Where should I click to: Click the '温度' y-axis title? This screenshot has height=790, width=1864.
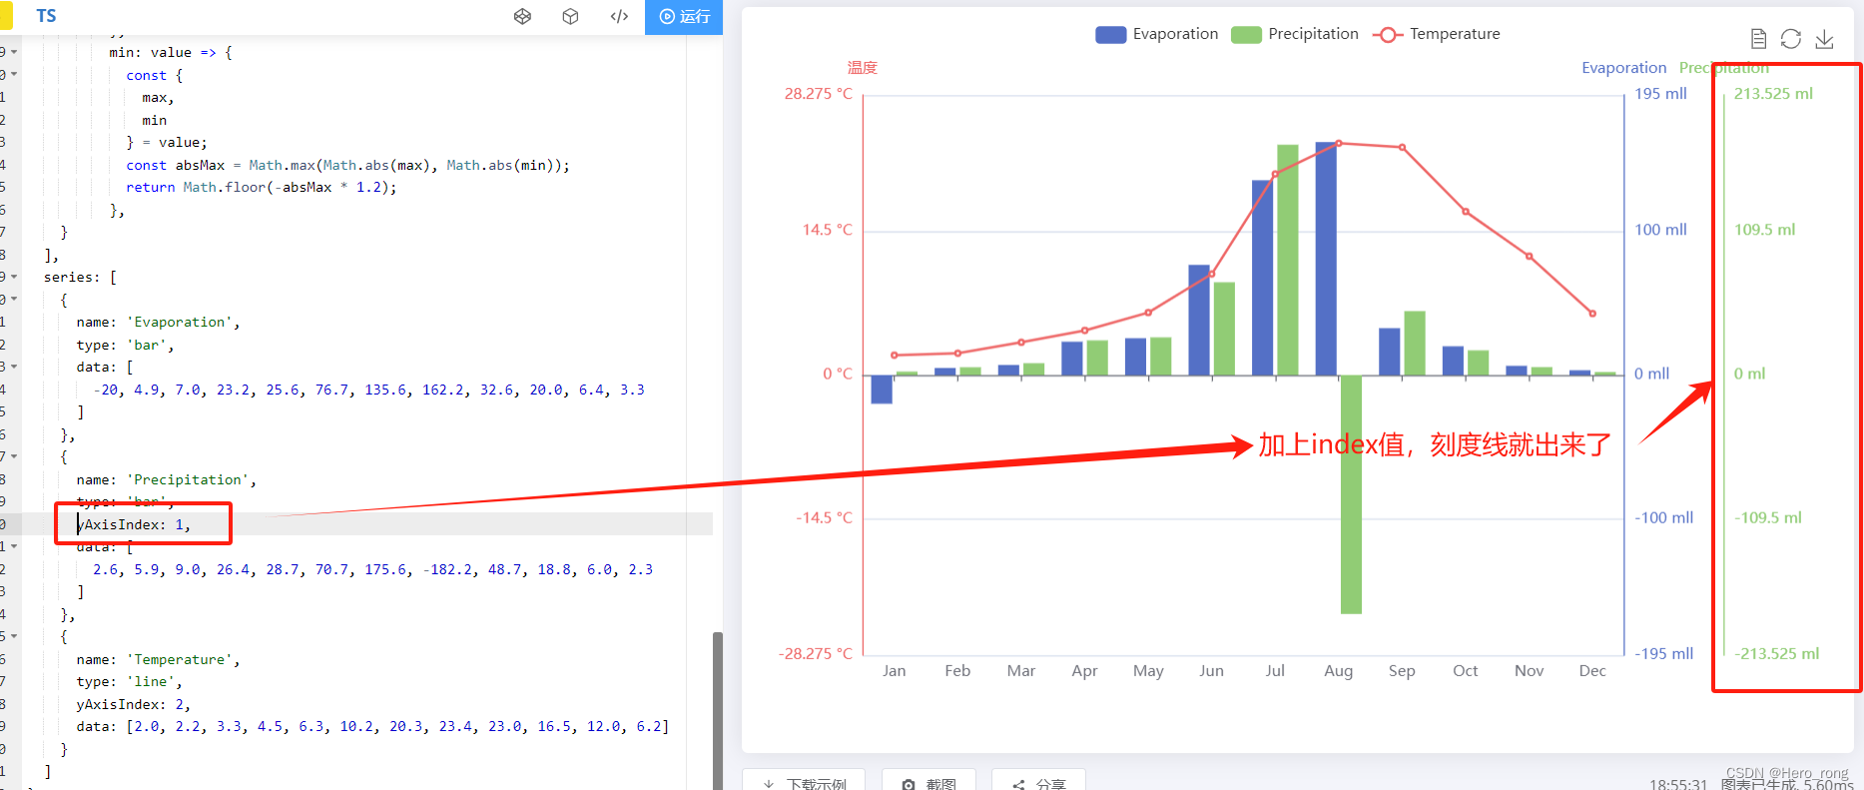click(863, 68)
